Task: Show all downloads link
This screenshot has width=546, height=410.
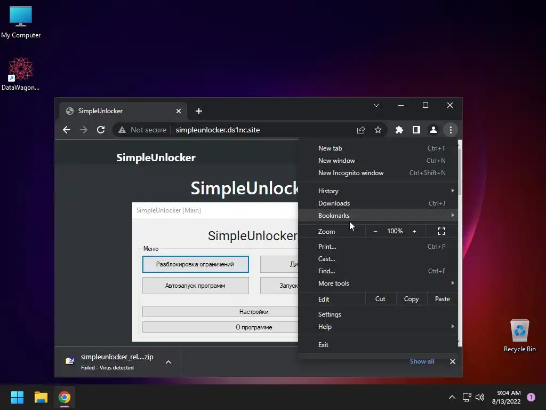Action: coord(422,361)
